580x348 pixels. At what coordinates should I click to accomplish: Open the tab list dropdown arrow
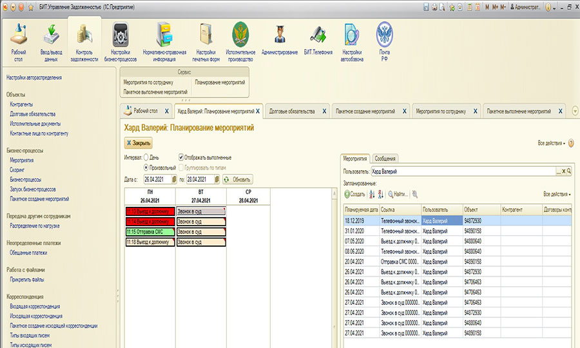click(574, 111)
